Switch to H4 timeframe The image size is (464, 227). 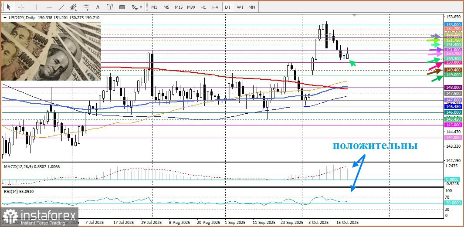tap(215, 7)
